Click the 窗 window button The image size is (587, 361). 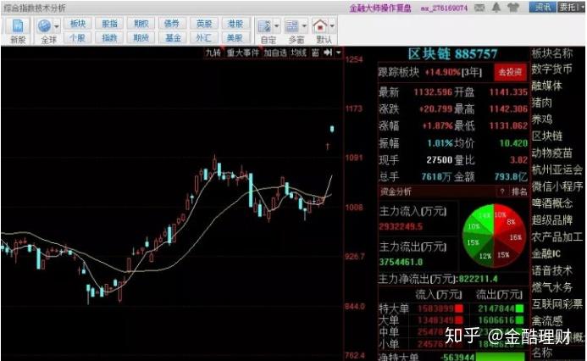[315, 53]
